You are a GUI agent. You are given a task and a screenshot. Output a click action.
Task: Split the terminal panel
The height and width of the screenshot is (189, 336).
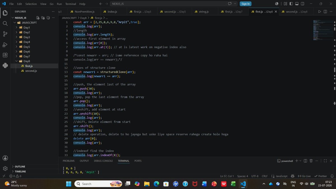coord(305,161)
